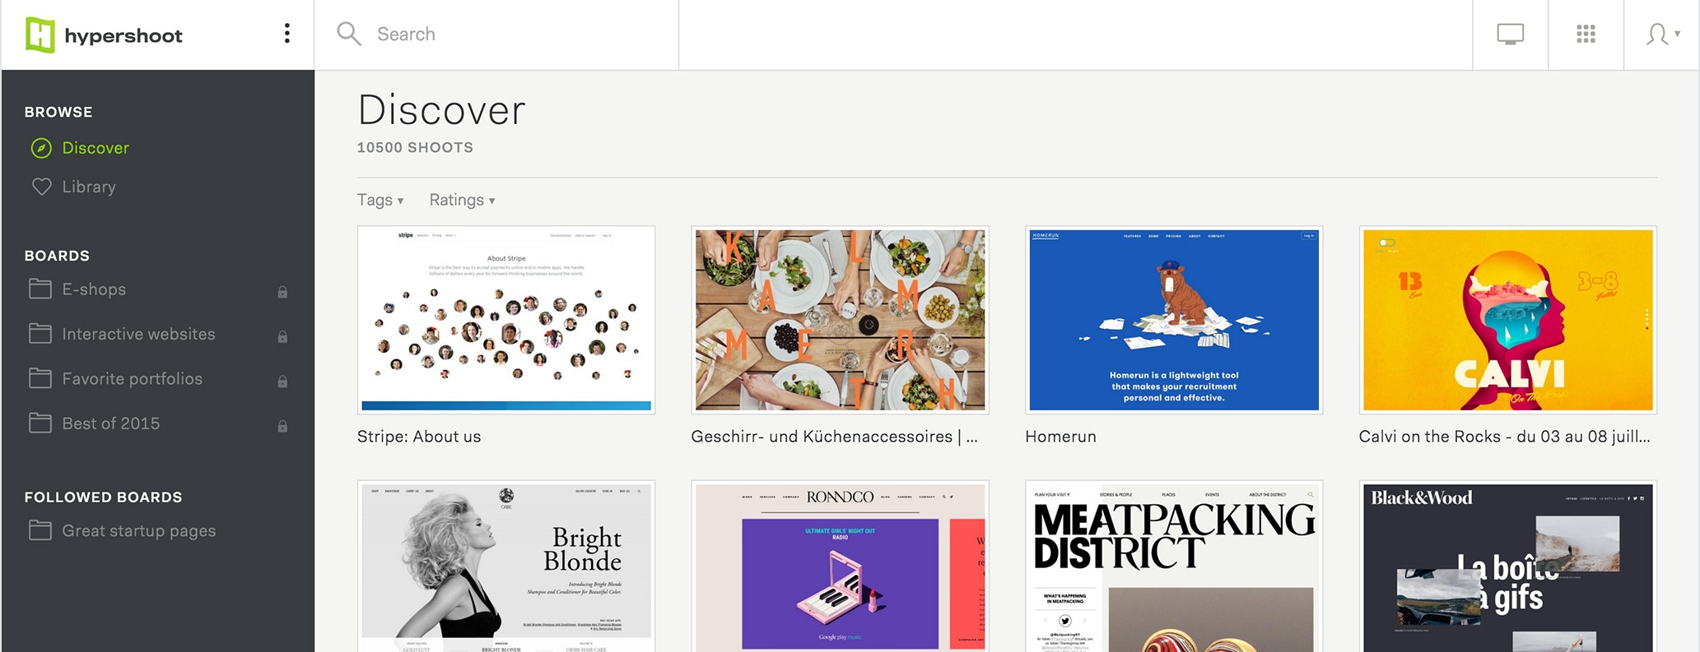
Task: Click the BROWSE section heading
Action: pos(58,112)
